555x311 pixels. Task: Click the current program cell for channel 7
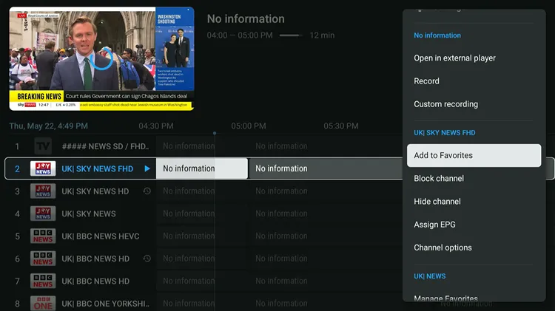[x=202, y=281]
